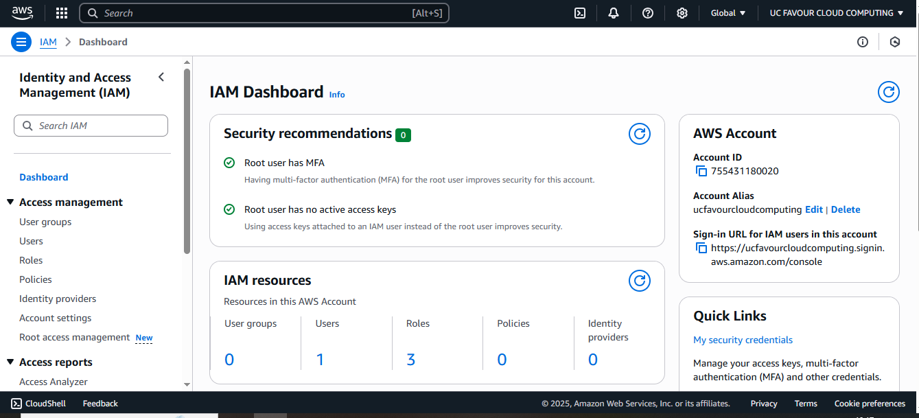
Task: Open Access Analyzer in the sidebar
Action: [x=54, y=382]
